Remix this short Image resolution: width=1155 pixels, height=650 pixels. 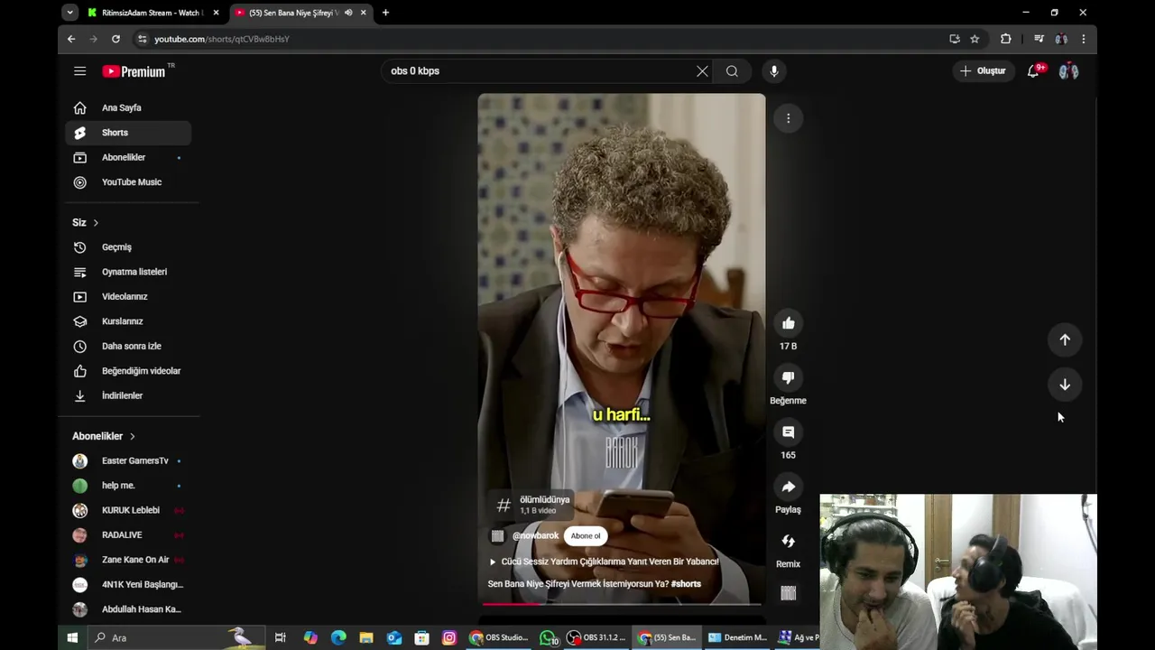[x=788, y=541]
